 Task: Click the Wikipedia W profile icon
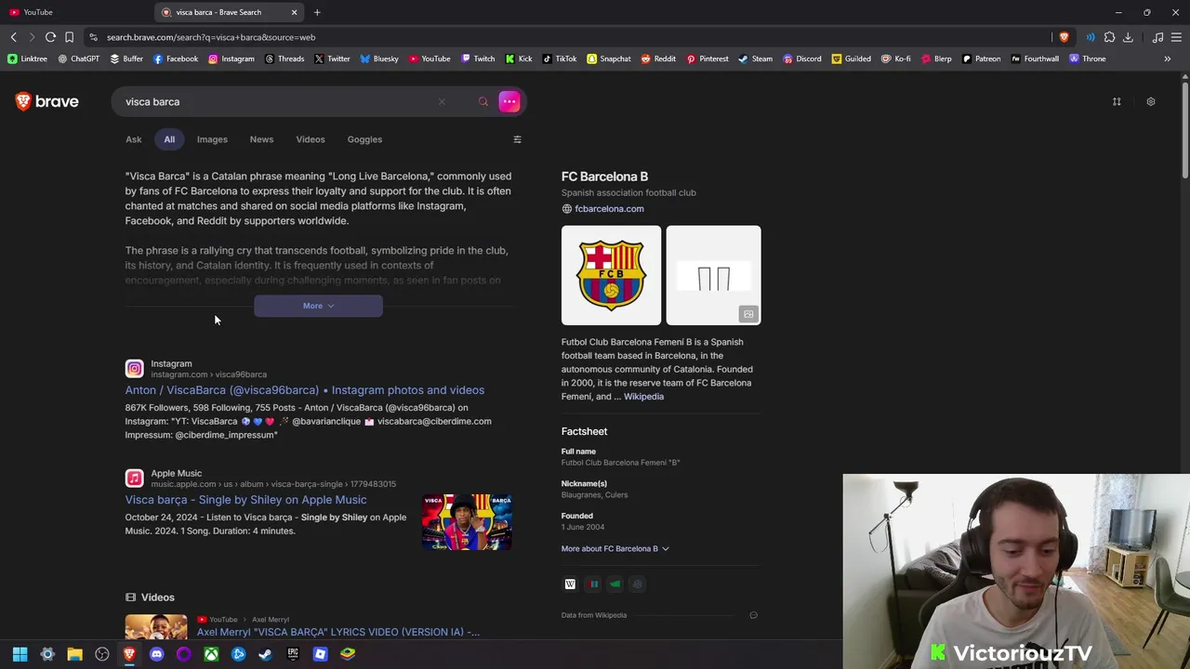[x=570, y=584]
